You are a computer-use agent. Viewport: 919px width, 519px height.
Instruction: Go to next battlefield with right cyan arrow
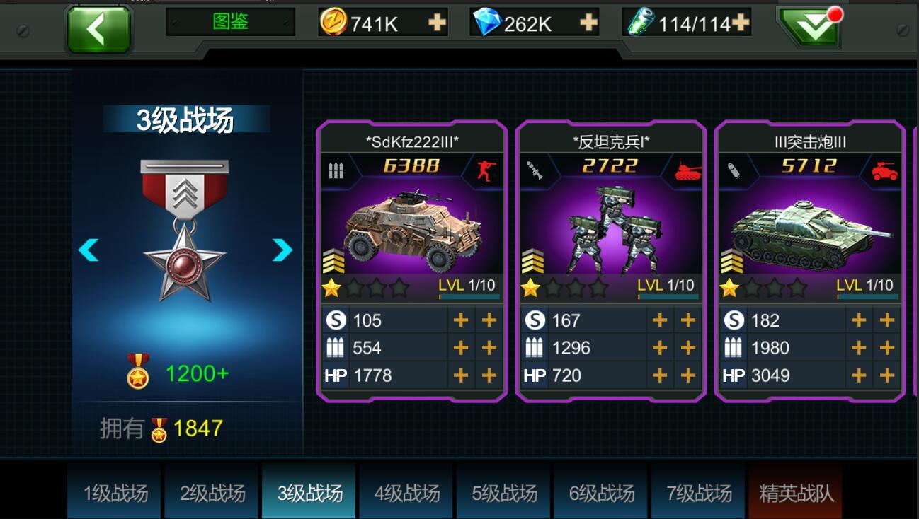tap(282, 250)
